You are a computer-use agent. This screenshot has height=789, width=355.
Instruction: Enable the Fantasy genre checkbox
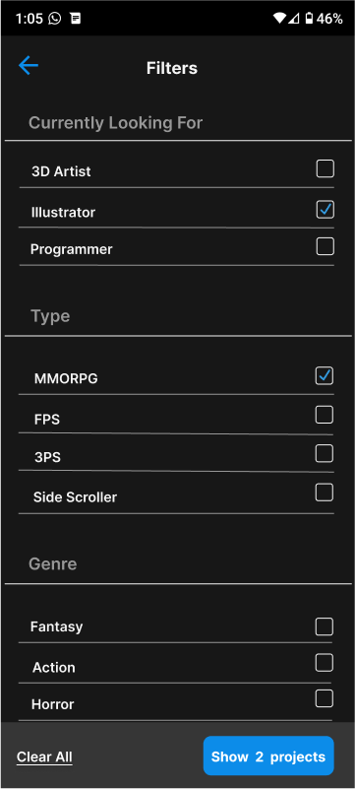click(324, 627)
